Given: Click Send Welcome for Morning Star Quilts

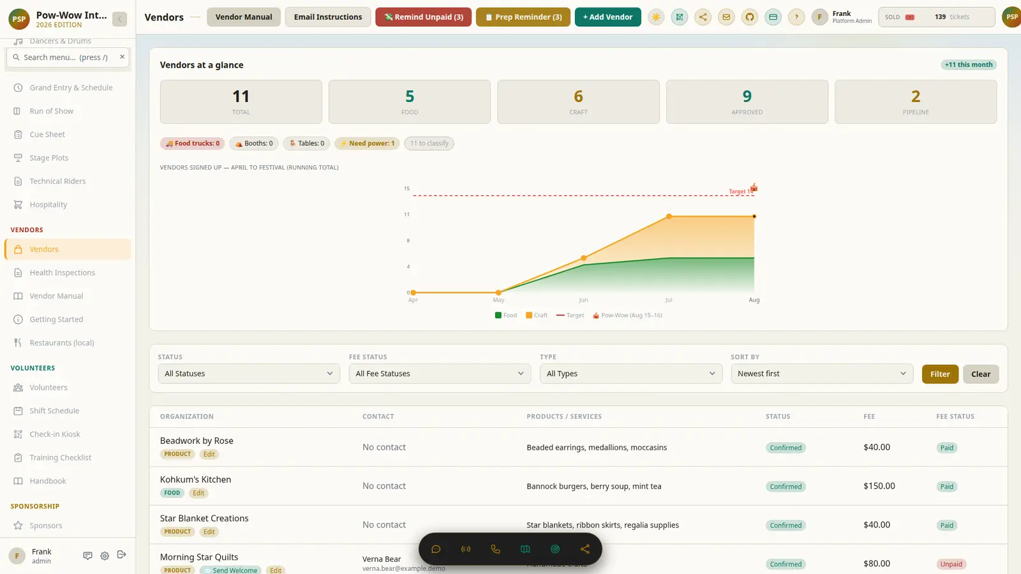Looking at the screenshot, I should pyautogui.click(x=231, y=570).
